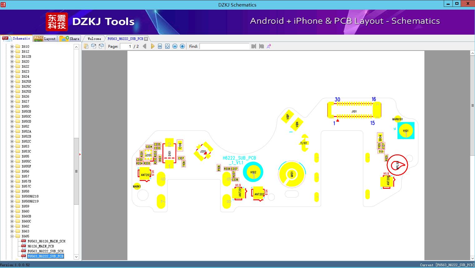Click the tree panel scroll up arrow
This screenshot has height=268, width=475.
(76, 47)
